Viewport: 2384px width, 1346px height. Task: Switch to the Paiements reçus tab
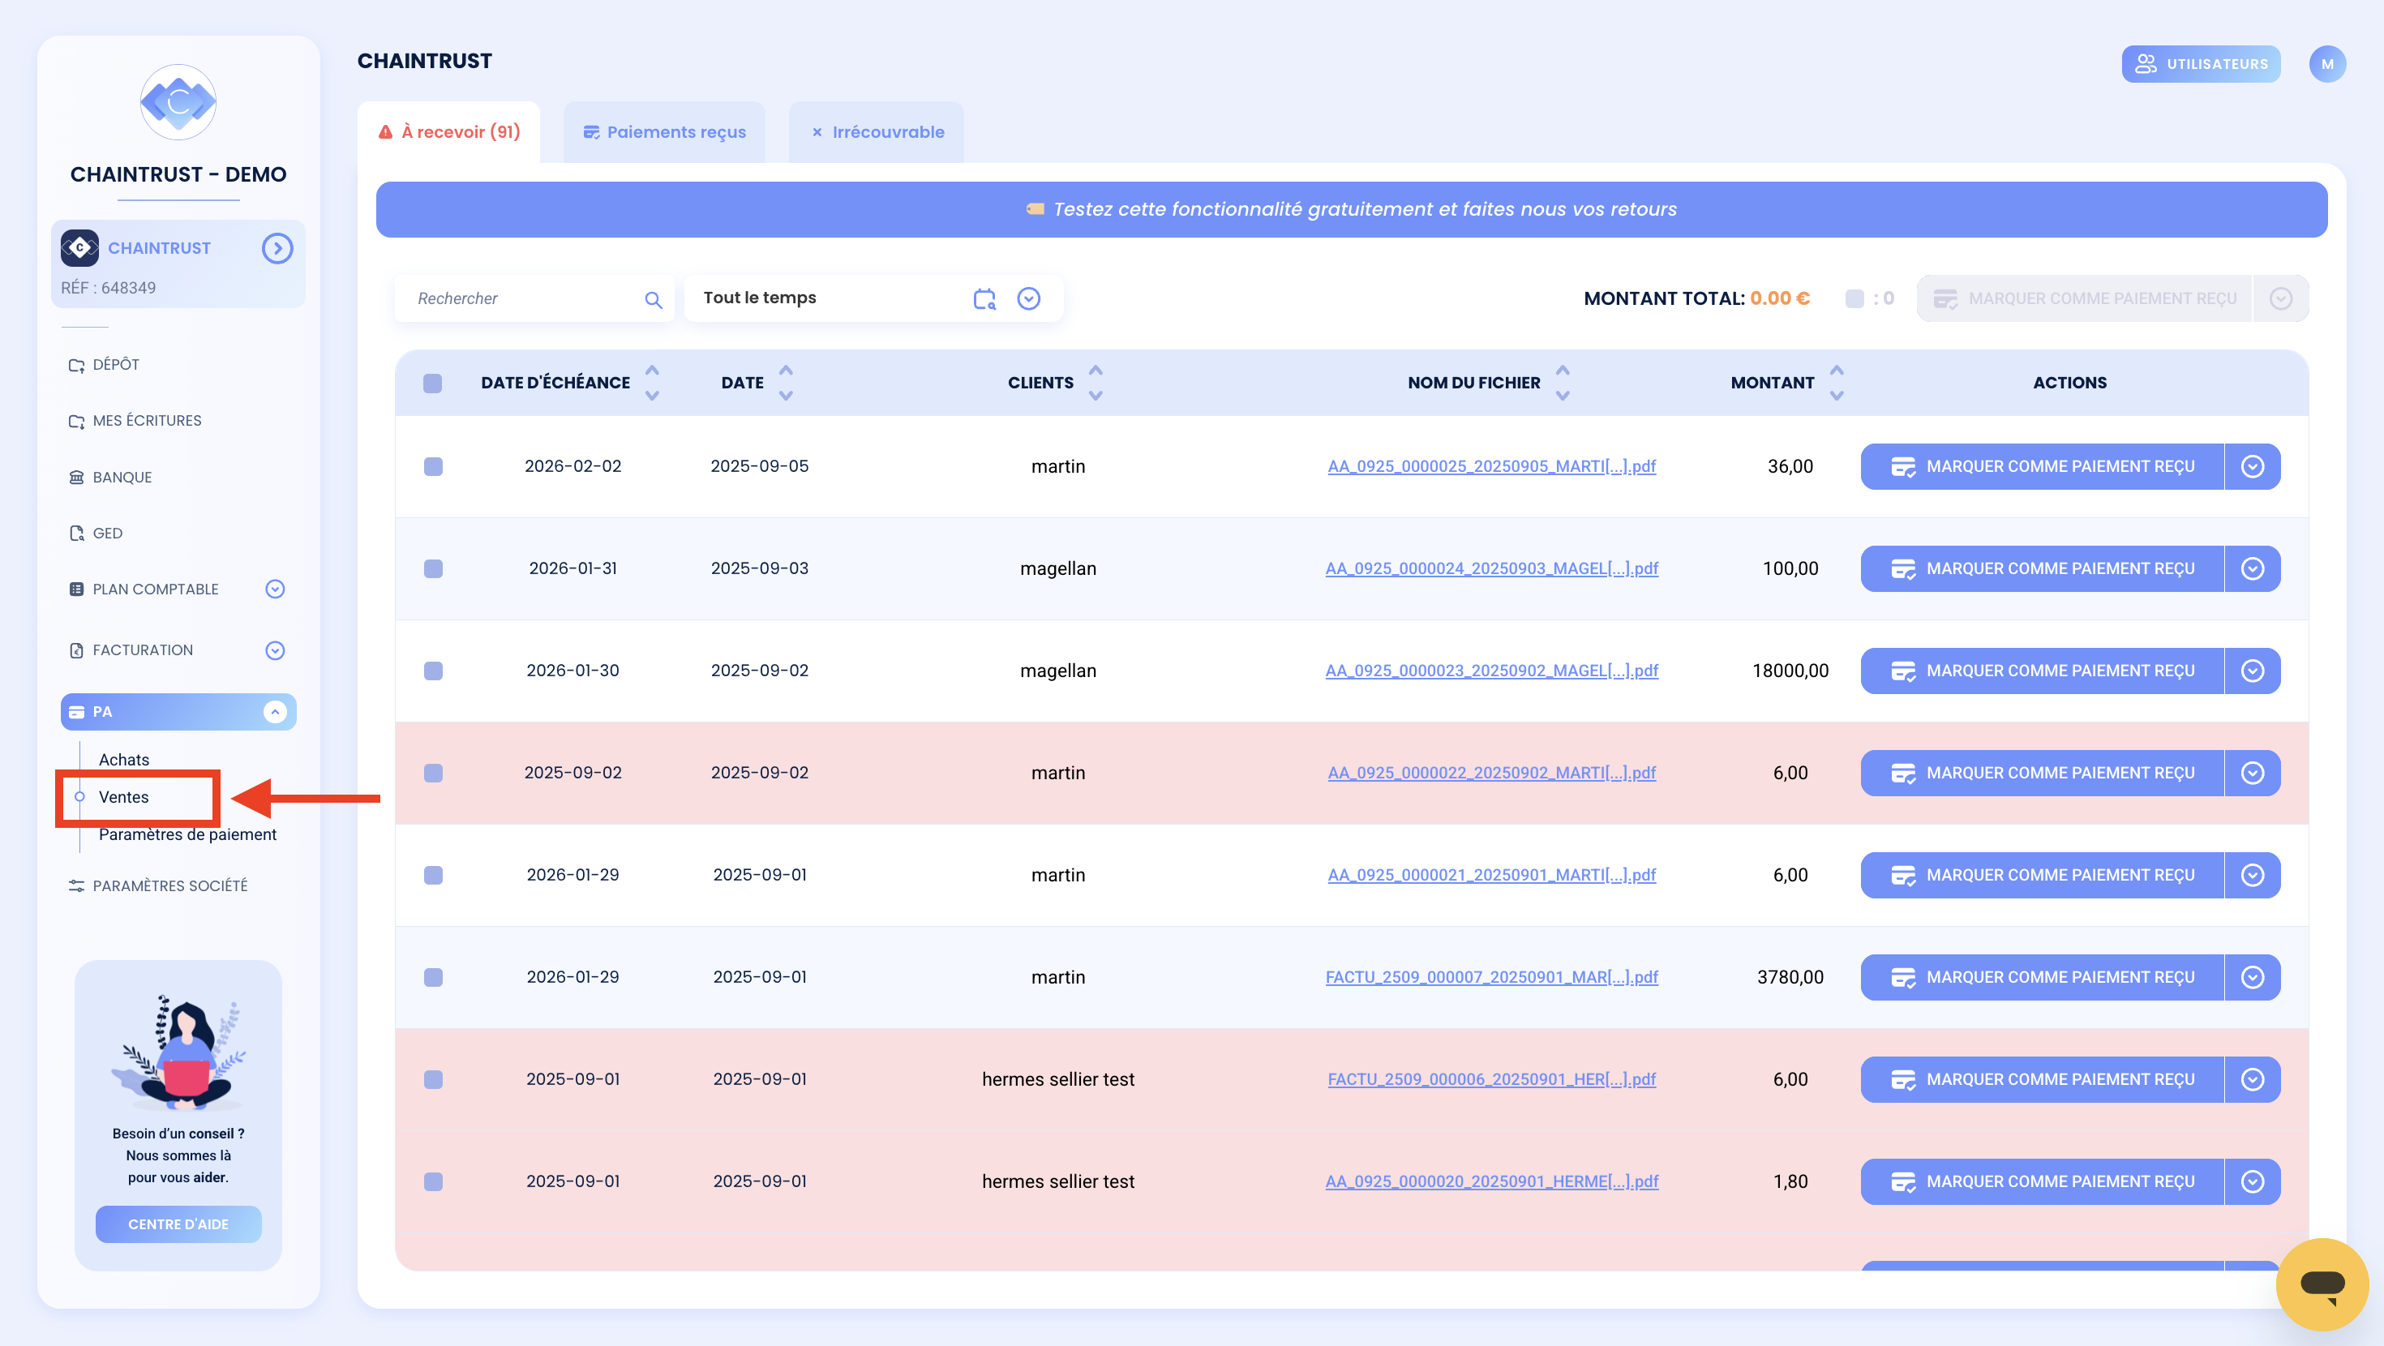664,132
